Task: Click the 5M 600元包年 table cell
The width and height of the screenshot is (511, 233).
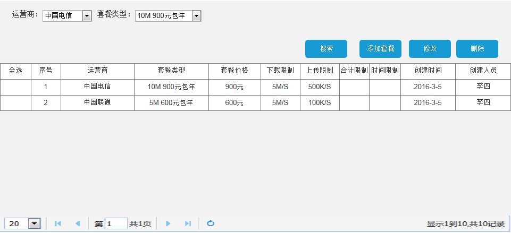Action: click(x=171, y=103)
